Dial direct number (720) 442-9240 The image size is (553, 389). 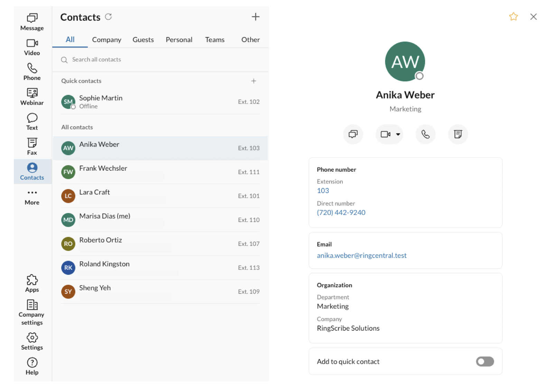coord(341,212)
